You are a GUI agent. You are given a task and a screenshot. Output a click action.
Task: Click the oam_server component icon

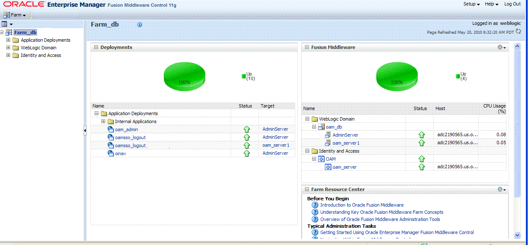[x=328, y=167]
